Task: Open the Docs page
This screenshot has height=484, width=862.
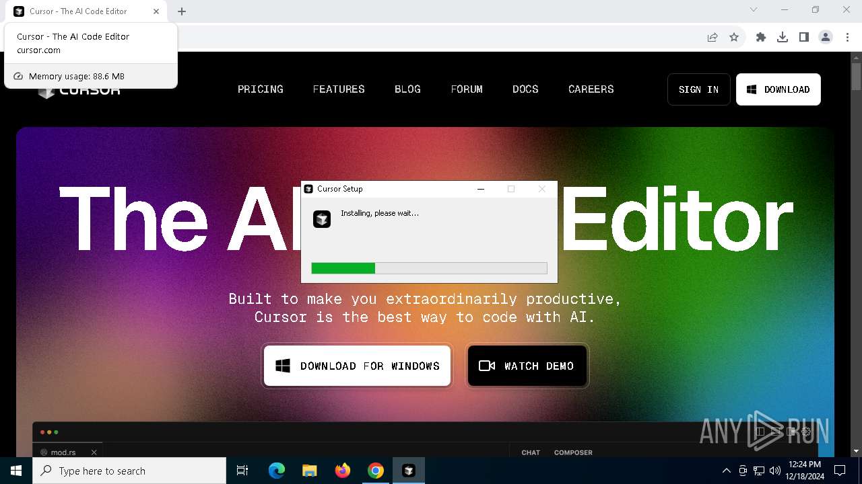Action: tap(525, 89)
